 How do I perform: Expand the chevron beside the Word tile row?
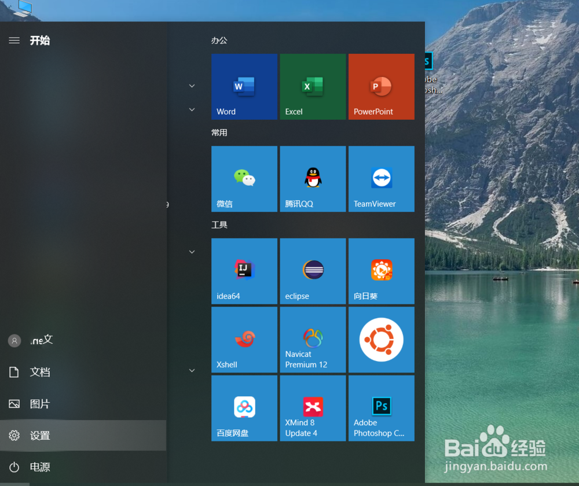tap(192, 85)
